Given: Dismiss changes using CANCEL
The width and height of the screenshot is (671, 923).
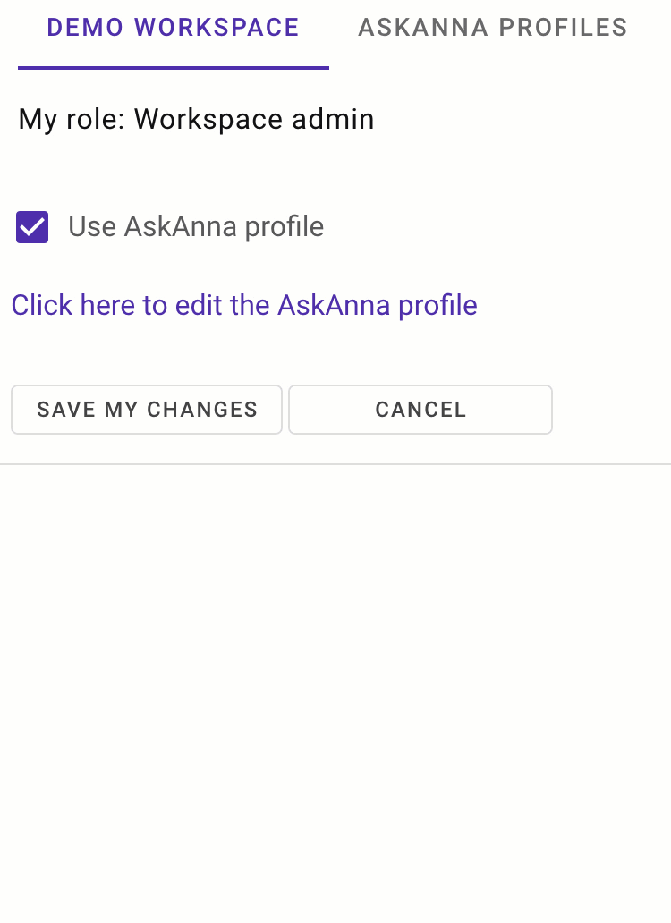Looking at the screenshot, I should coord(420,409).
